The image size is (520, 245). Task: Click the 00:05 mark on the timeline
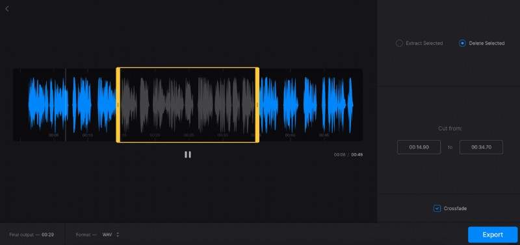[x=54, y=135]
